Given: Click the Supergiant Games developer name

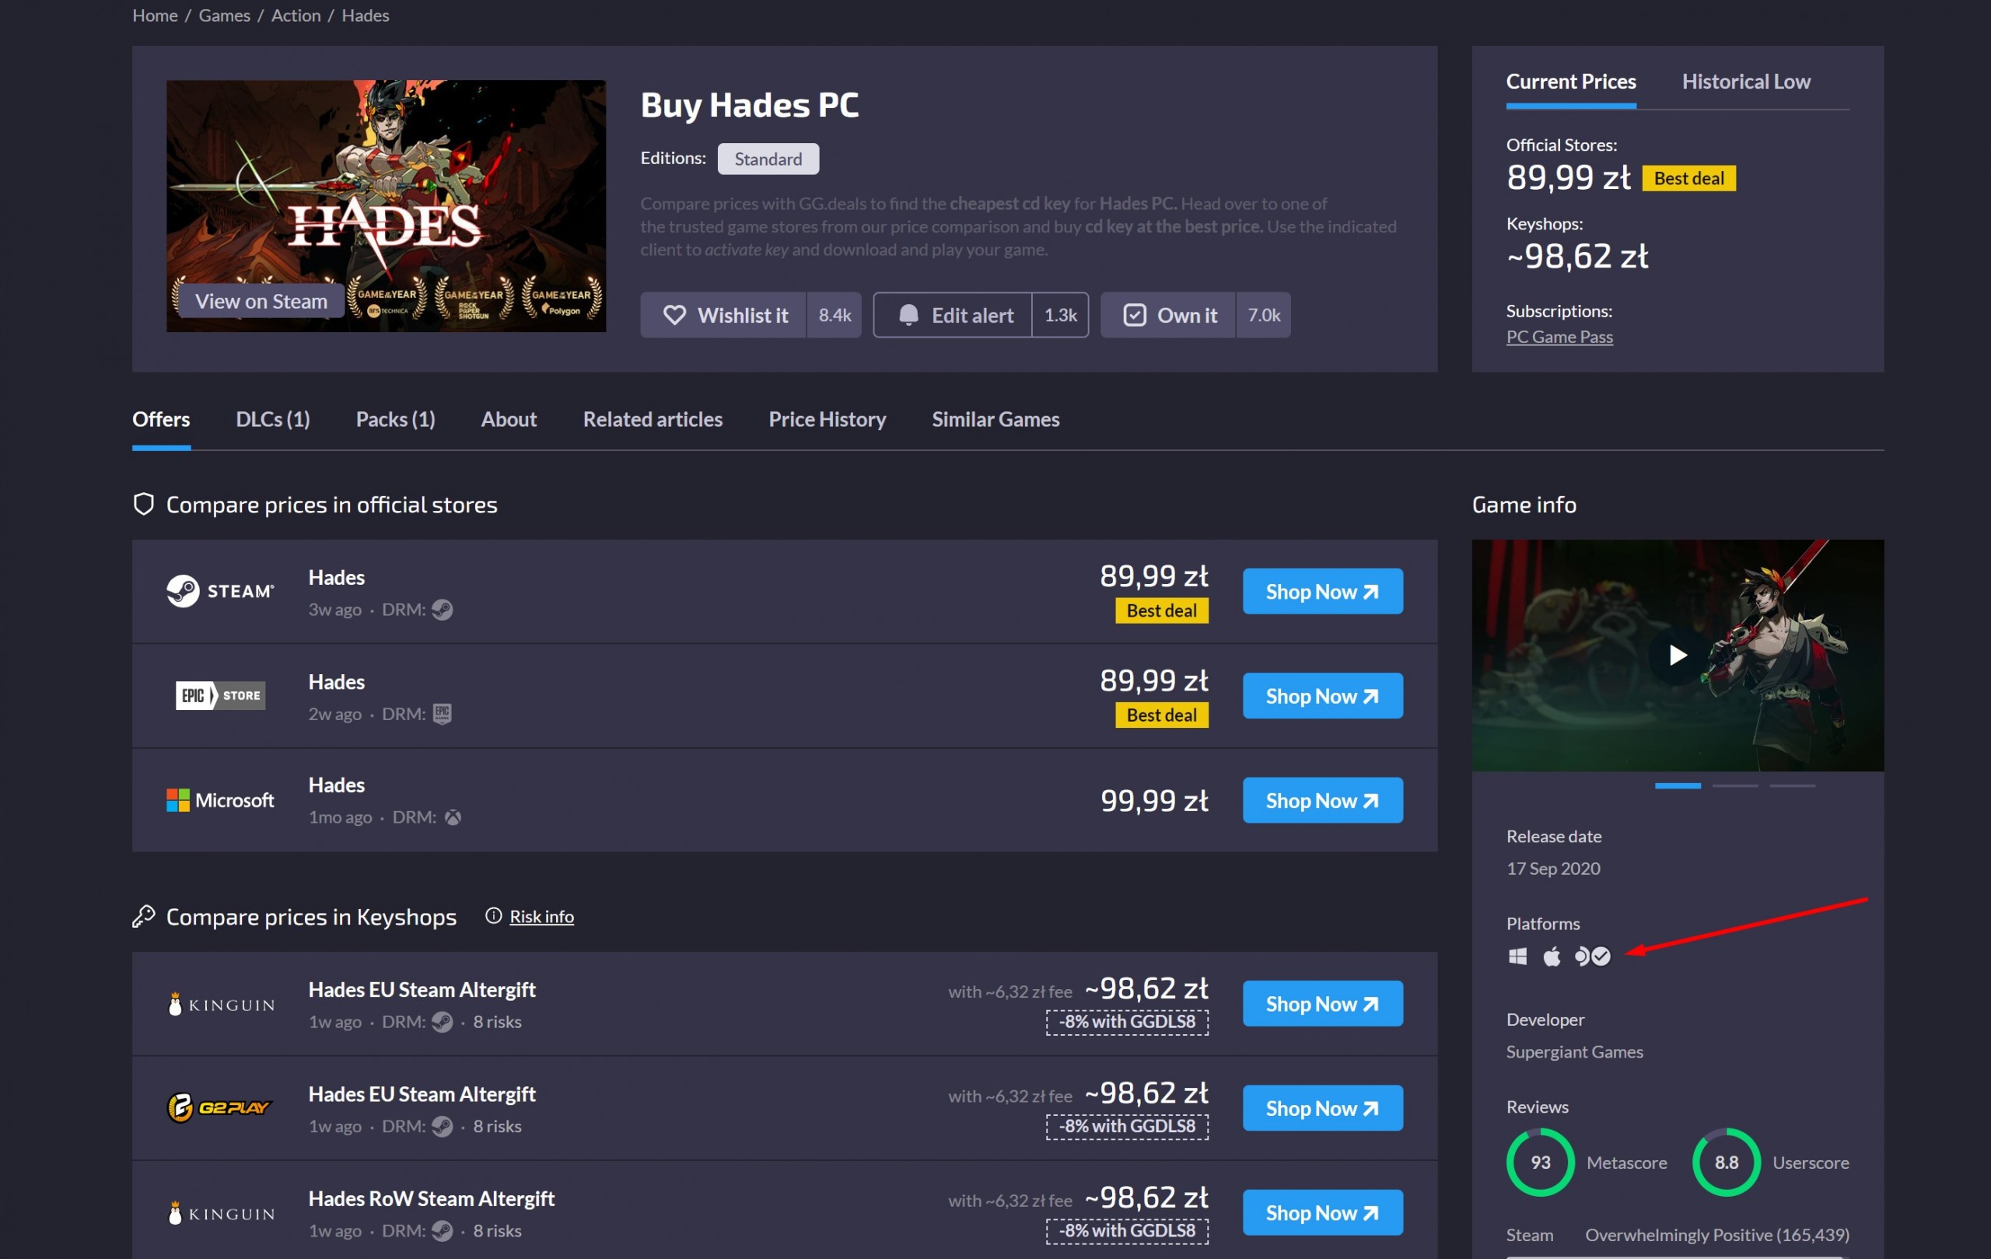Looking at the screenshot, I should click(1574, 1051).
